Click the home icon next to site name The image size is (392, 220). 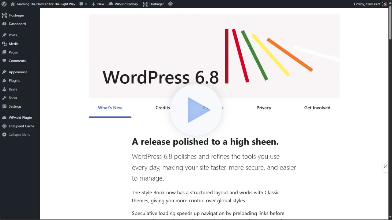(x=13, y=4)
